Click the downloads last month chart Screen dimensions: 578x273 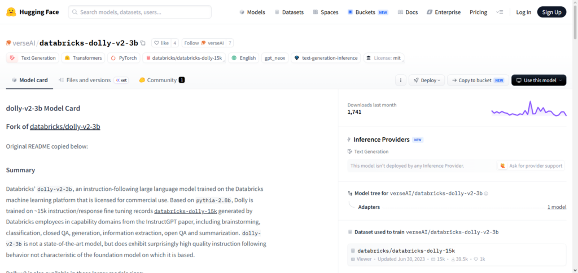528,109
